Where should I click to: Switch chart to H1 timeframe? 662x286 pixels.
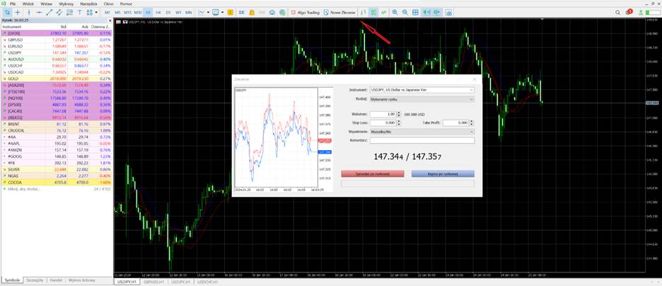148,12
